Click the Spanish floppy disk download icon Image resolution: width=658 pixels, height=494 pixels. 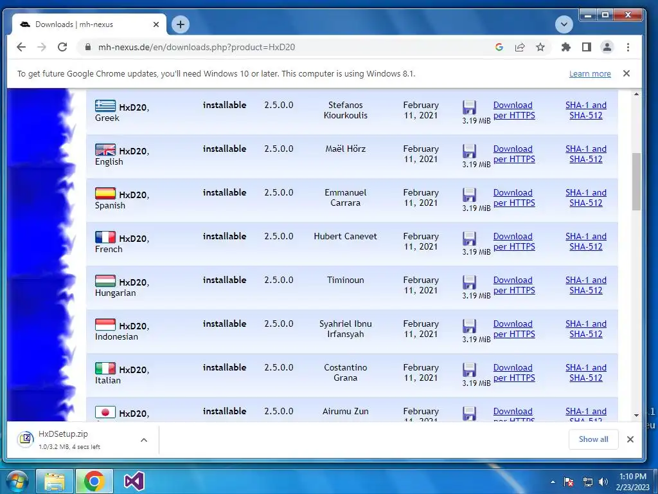469,195
